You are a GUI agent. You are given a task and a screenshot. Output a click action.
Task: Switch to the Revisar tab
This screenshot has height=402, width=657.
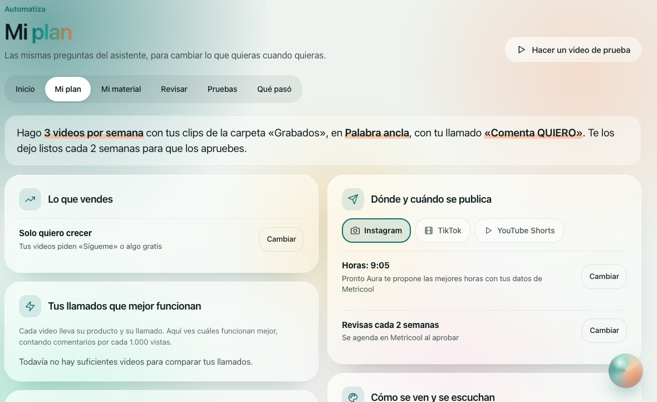click(x=174, y=89)
